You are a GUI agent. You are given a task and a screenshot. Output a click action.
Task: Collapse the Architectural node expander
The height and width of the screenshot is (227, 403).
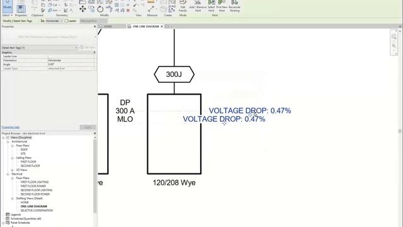coord(8,142)
